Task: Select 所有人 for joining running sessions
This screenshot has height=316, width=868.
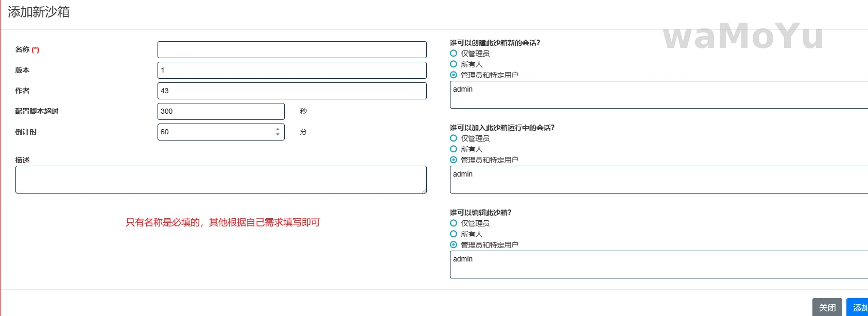Action: click(x=454, y=149)
